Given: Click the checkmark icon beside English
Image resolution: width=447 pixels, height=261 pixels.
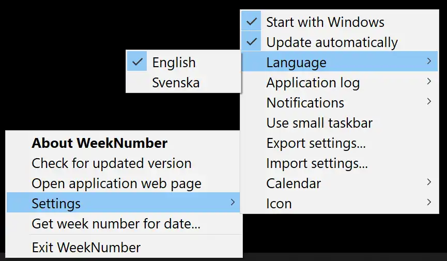Looking at the screenshot, I should (137, 62).
